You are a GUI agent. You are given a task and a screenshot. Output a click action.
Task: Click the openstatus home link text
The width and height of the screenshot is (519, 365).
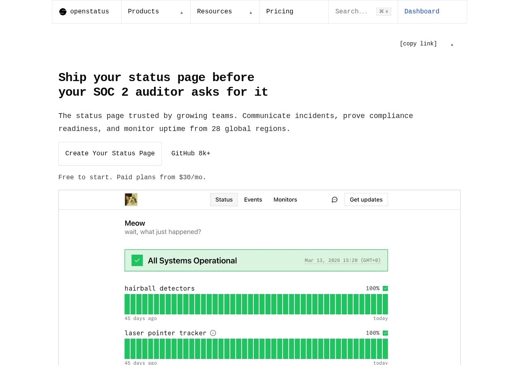tap(90, 12)
